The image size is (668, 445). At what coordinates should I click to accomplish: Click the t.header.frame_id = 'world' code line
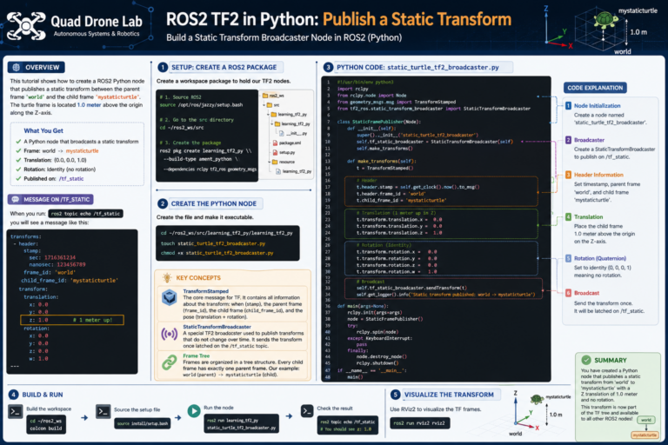(x=391, y=194)
